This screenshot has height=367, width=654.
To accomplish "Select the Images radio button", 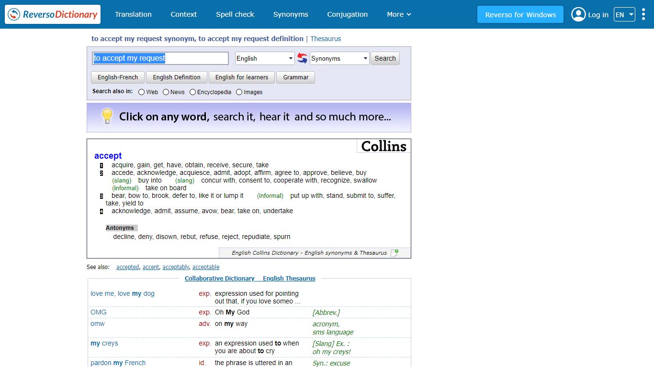I will coord(239,92).
